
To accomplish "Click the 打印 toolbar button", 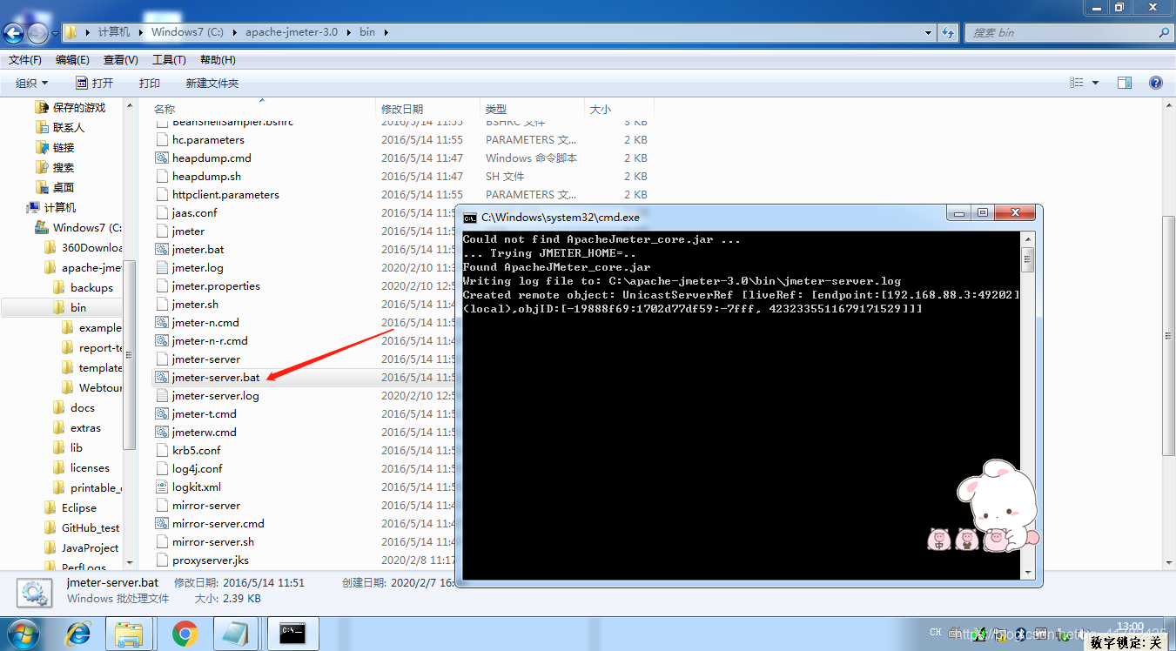I will point(150,83).
